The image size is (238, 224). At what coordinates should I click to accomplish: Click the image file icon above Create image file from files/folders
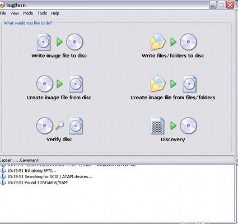click(x=189, y=84)
